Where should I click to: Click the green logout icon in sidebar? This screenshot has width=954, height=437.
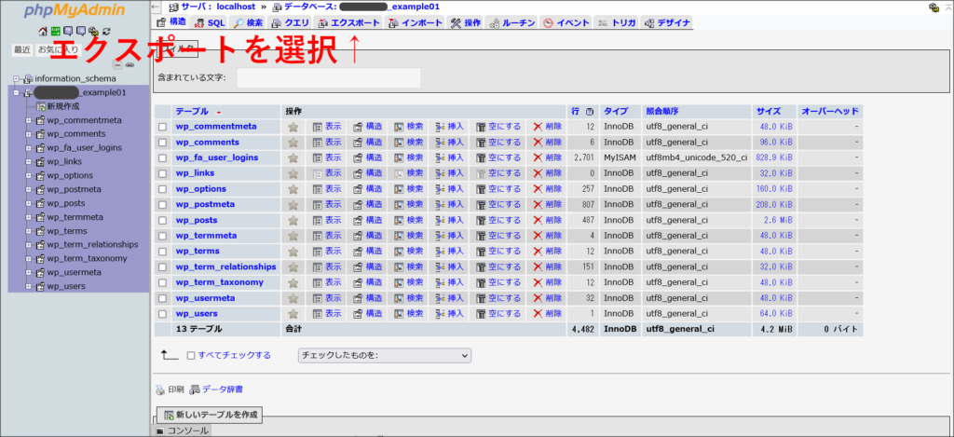(x=55, y=32)
